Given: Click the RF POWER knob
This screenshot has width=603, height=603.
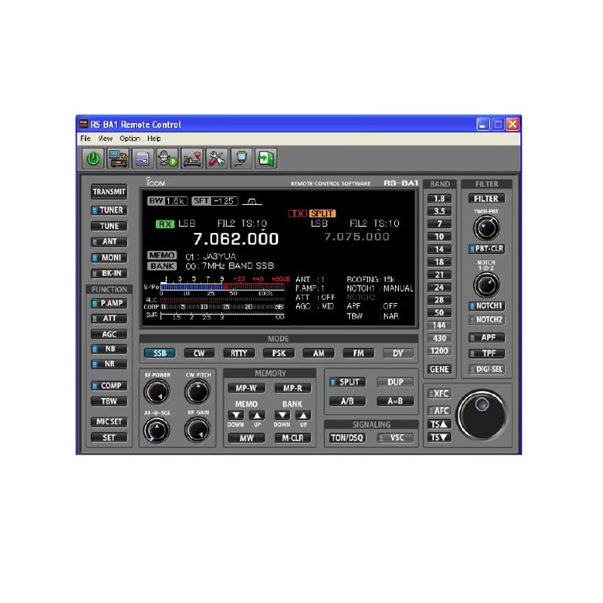Looking at the screenshot, I should 157,392.
